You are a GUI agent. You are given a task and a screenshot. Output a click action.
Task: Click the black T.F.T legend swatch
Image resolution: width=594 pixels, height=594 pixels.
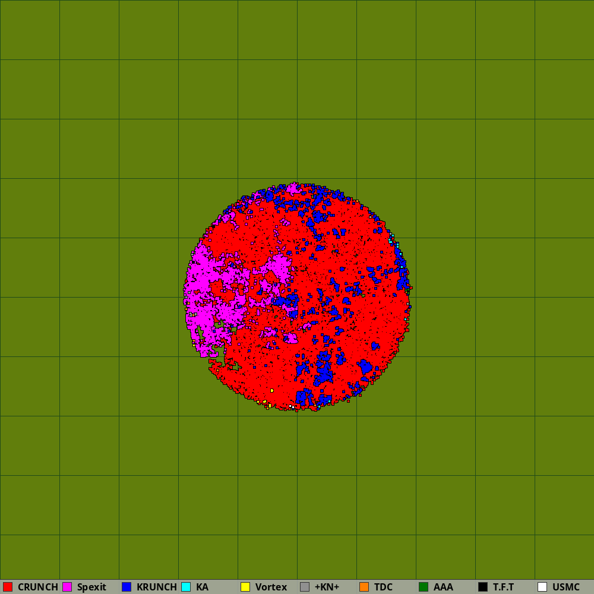coord(483,587)
